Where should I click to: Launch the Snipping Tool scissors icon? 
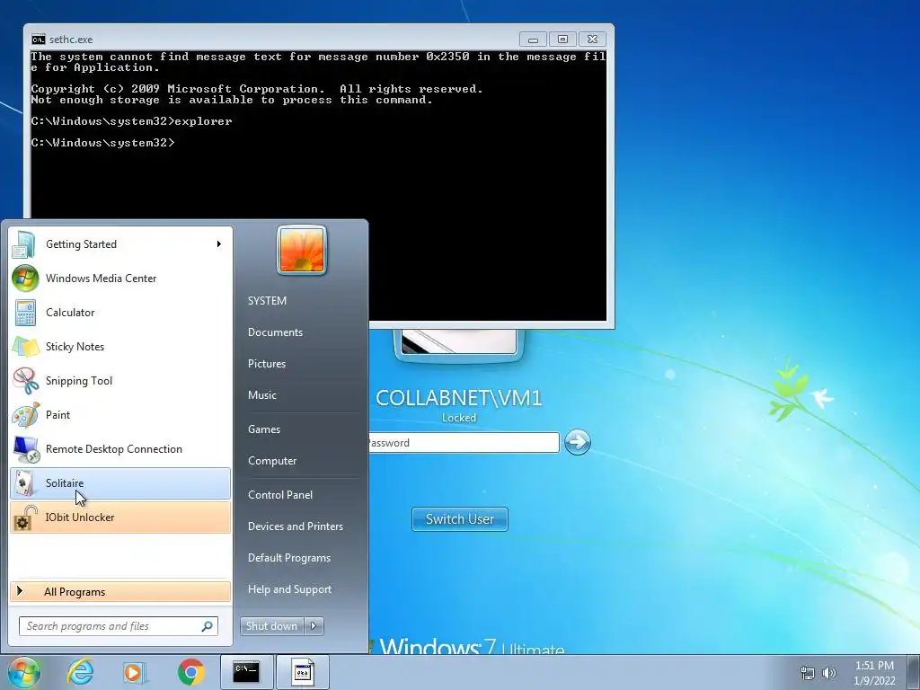coord(25,381)
